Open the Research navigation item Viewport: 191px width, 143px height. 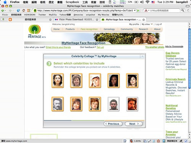coord(143,29)
